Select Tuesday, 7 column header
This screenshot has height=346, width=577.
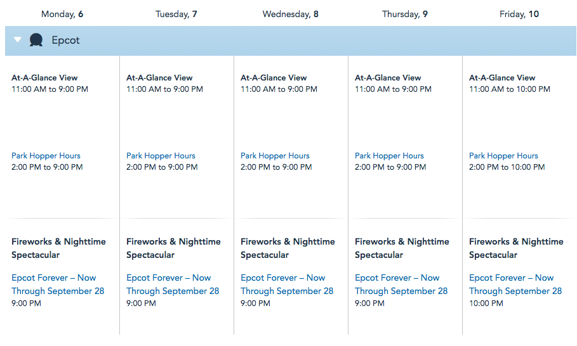[176, 14]
